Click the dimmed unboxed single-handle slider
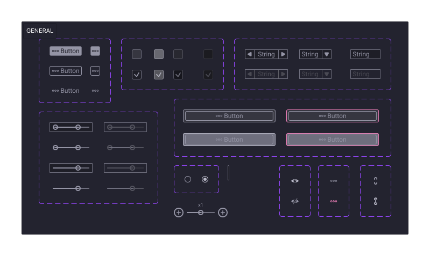Image resolution: width=430 pixels, height=256 pixels. coord(125,188)
